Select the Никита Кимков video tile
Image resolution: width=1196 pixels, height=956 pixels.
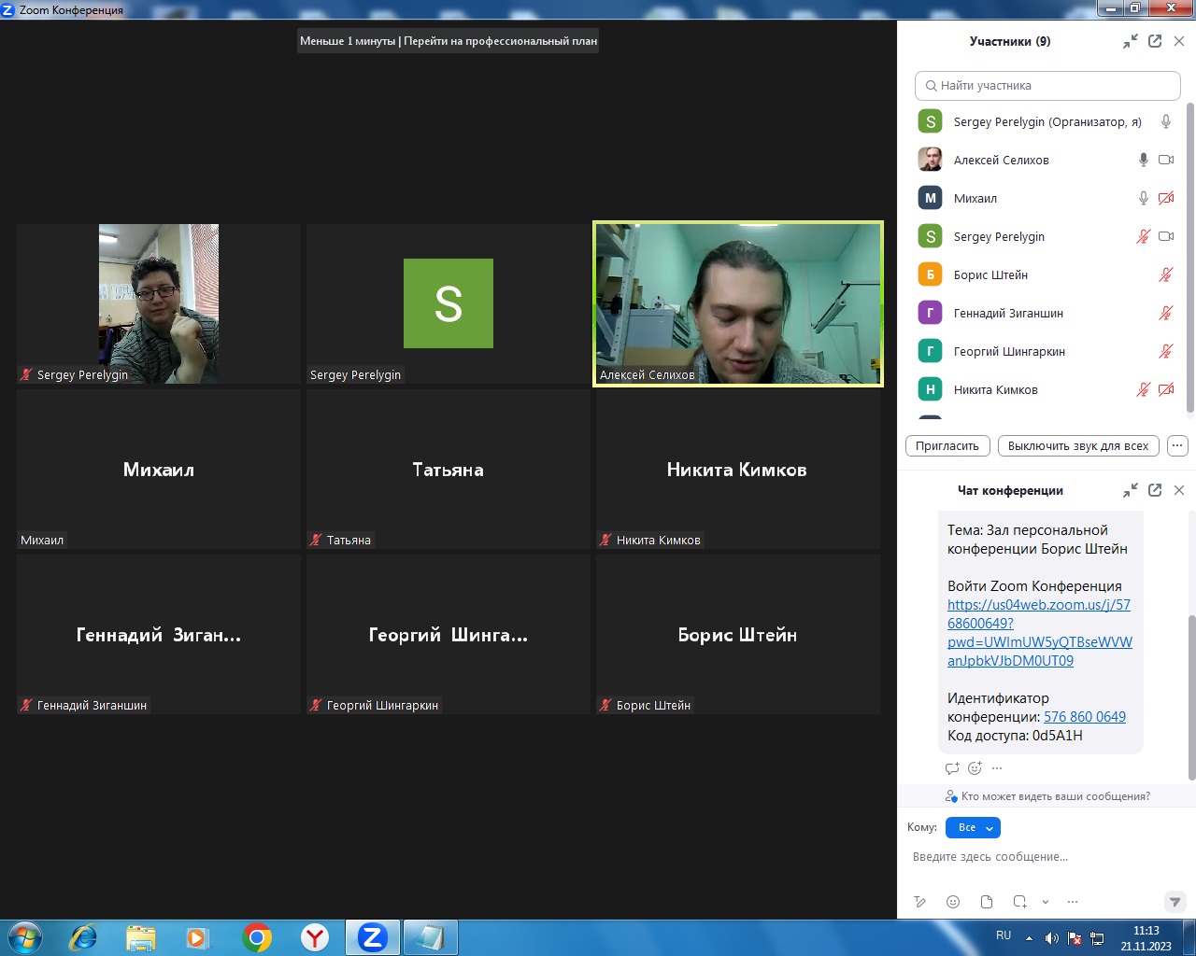(x=738, y=469)
